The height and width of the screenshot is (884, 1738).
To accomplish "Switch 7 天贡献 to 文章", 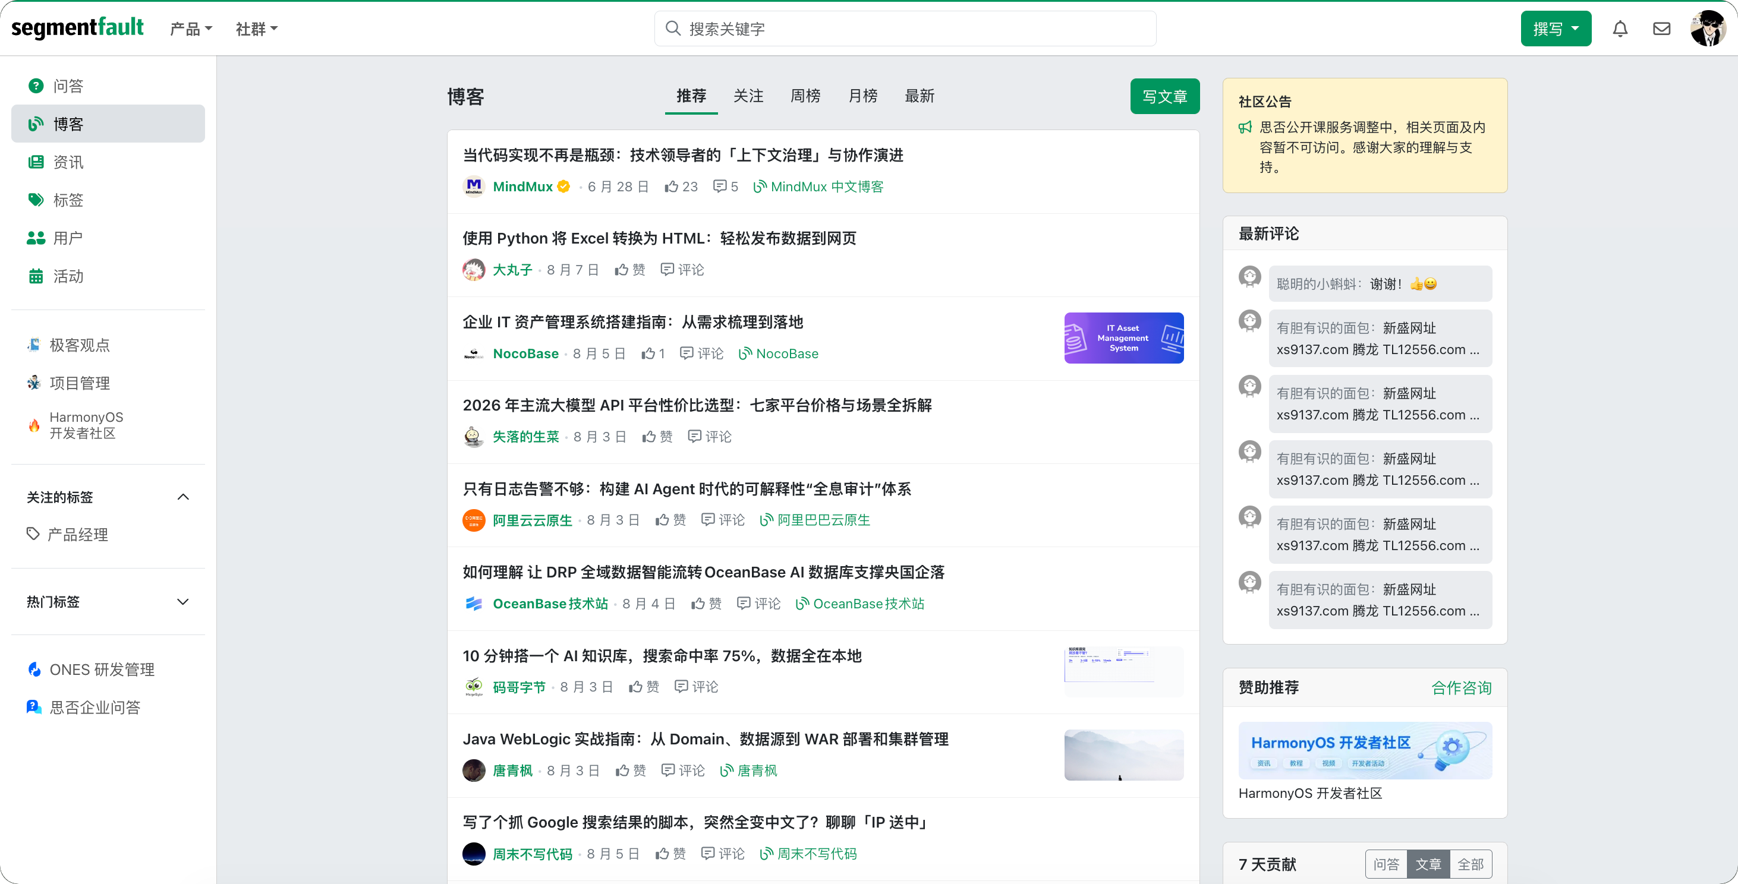I will 1428,864.
